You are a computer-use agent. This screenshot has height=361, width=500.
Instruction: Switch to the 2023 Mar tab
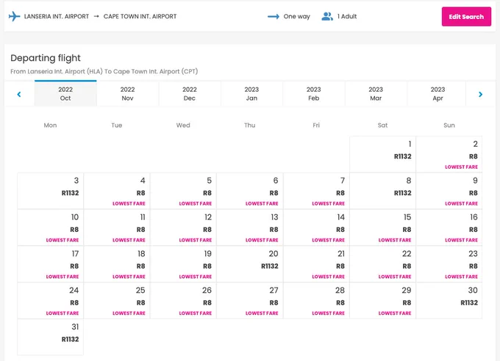[x=376, y=94]
